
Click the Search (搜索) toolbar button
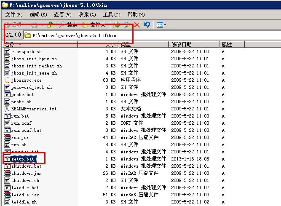[68, 25]
